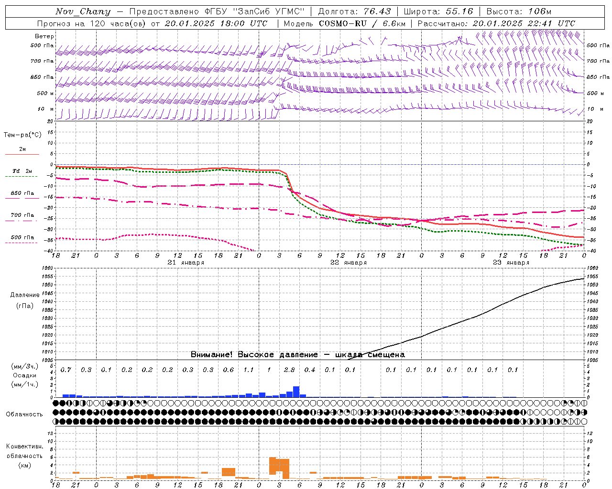Viewport: 612px width, 489px height.
Task: Click the '22 января' date label
Action: 349,263
